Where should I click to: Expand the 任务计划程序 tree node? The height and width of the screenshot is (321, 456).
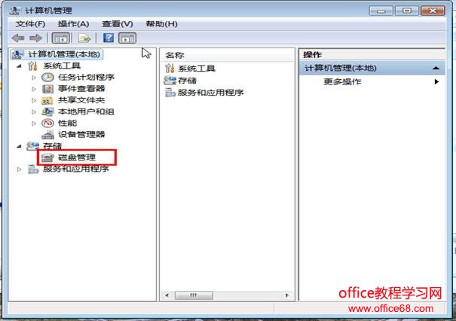click(34, 78)
